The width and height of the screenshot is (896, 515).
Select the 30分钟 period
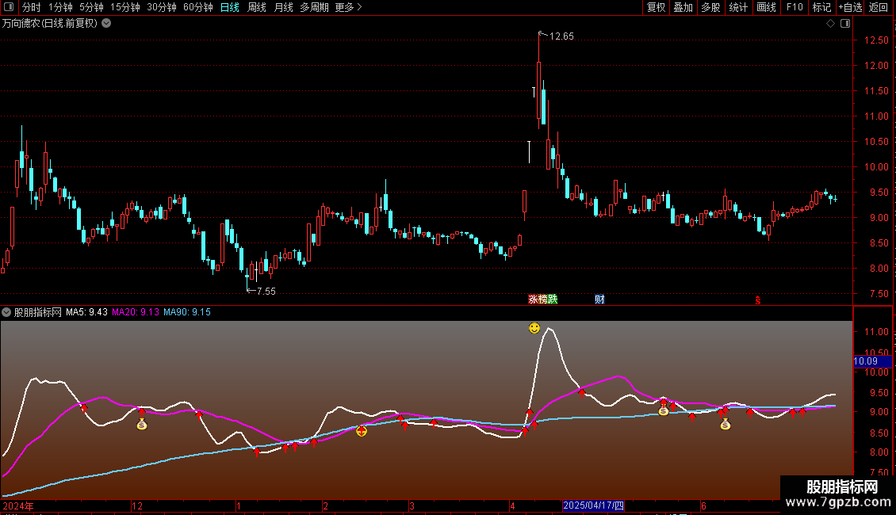tap(161, 7)
